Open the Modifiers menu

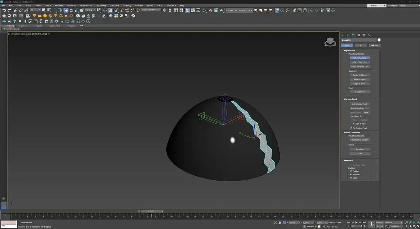(x=59, y=6)
